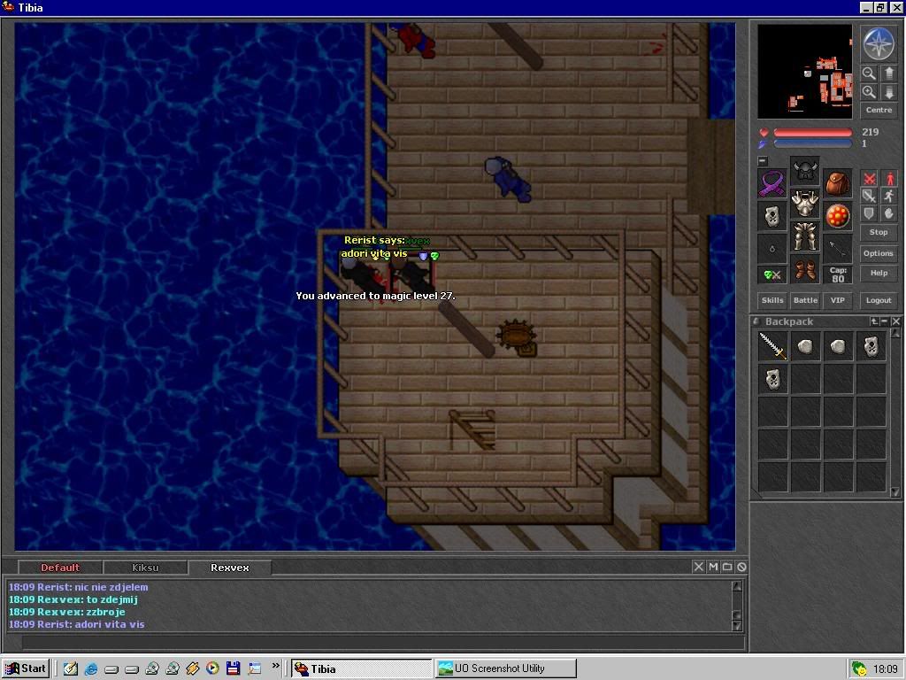Move minimap one floor down
906x680 pixels.
pos(888,92)
